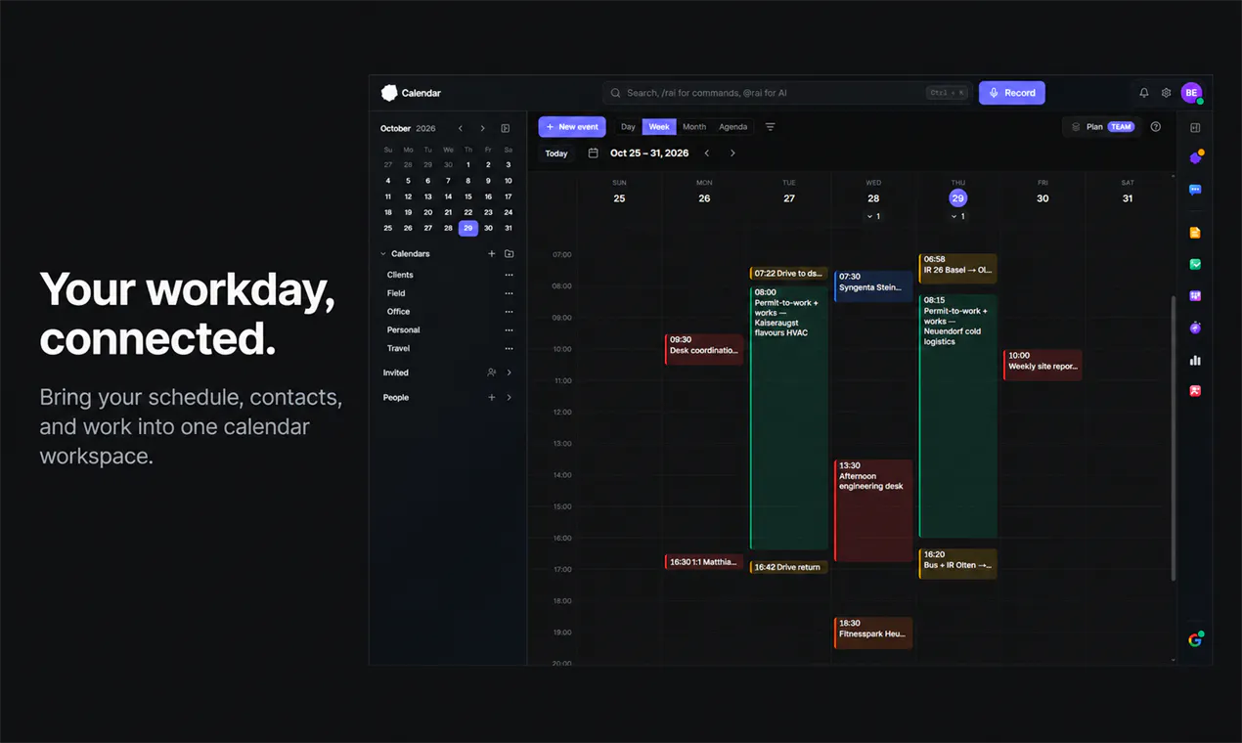Open options for Clients calendar

tap(509, 276)
